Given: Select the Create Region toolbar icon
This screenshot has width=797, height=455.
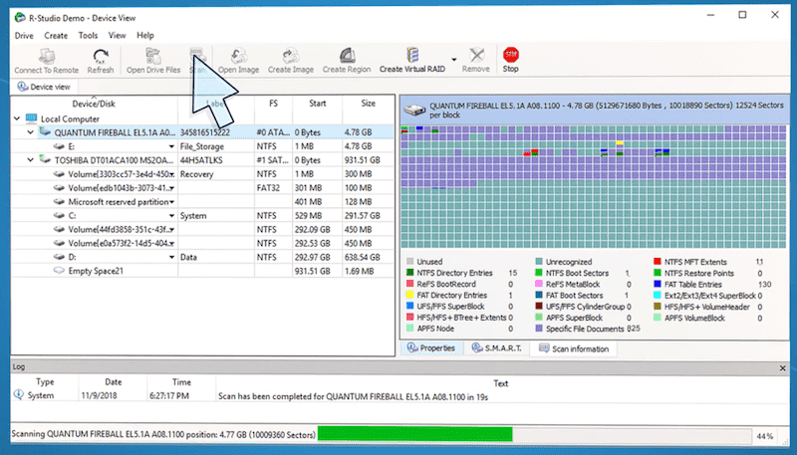Looking at the screenshot, I should [347, 56].
